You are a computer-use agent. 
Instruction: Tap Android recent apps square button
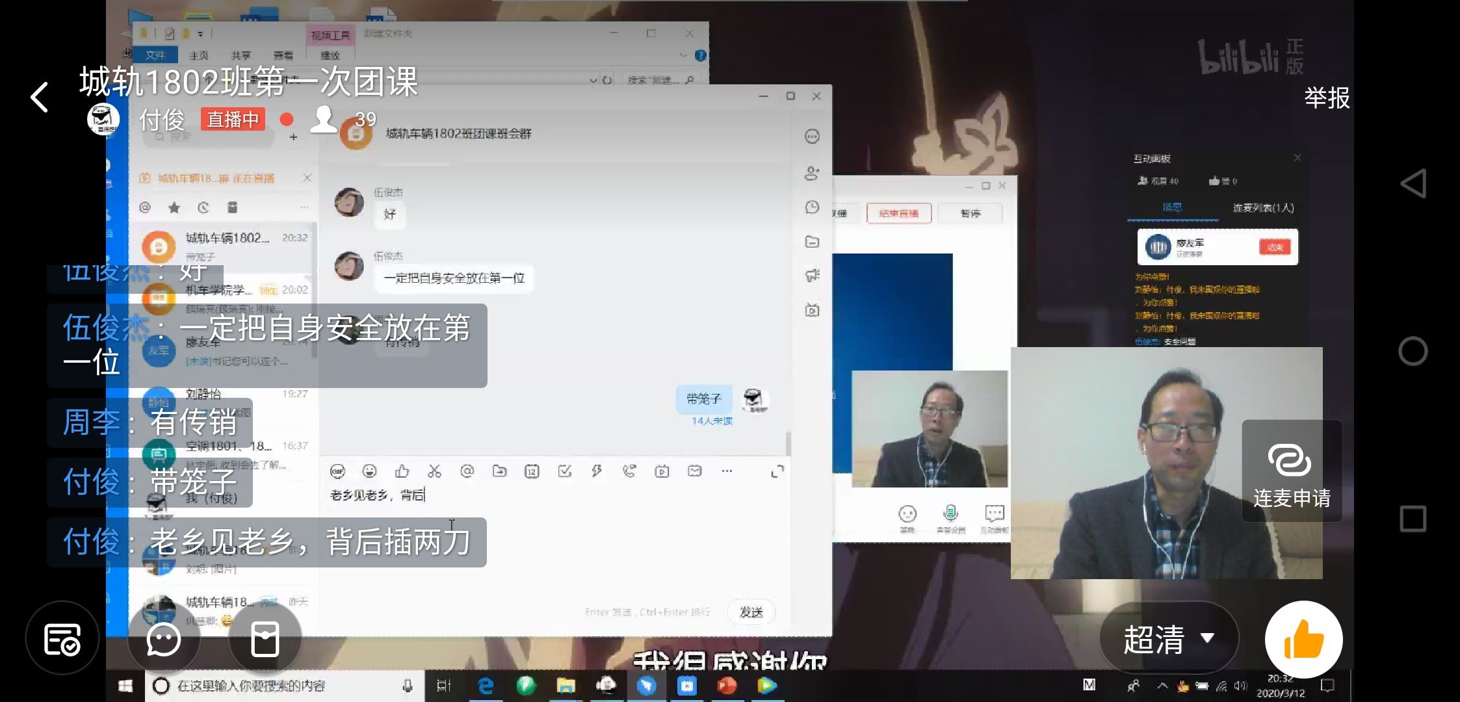[x=1413, y=519]
